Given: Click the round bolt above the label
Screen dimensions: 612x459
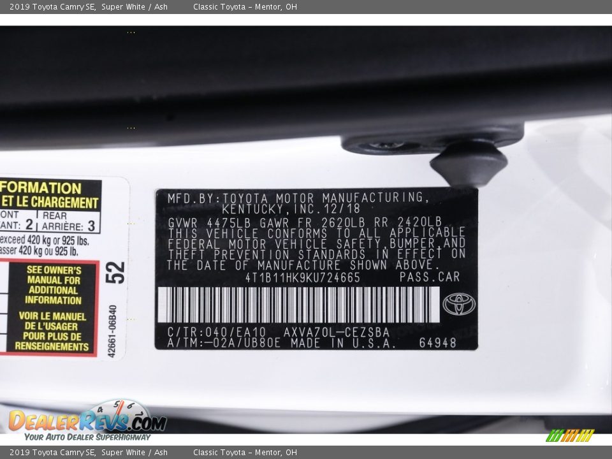Looking at the screenshot, I should [x=386, y=146].
